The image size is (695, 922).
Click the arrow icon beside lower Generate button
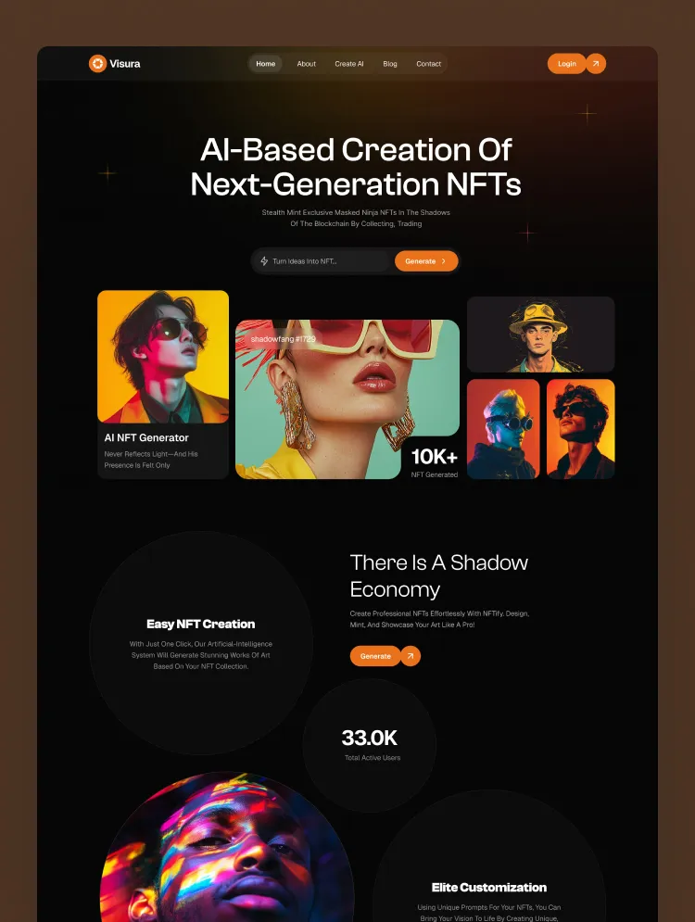pos(411,656)
